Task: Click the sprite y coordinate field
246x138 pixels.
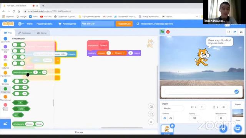Action: pyautogui.click(x=223, y=107)
